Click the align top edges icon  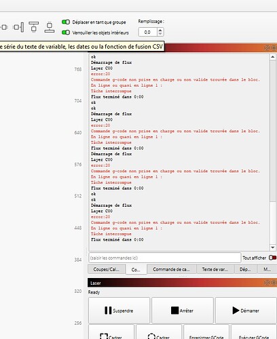pos(34,27)
